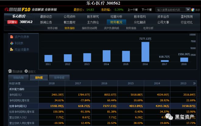The image size is (201, 126).
Task: Open the 公司大事 menu
Action: 163,22
